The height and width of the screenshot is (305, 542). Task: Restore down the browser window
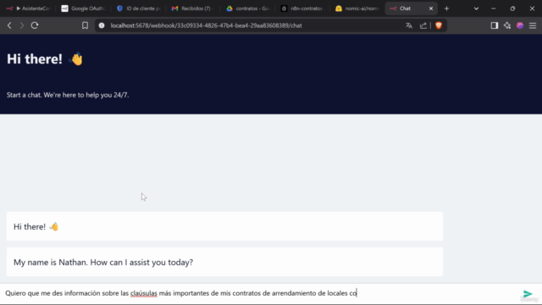pos(512,8)
